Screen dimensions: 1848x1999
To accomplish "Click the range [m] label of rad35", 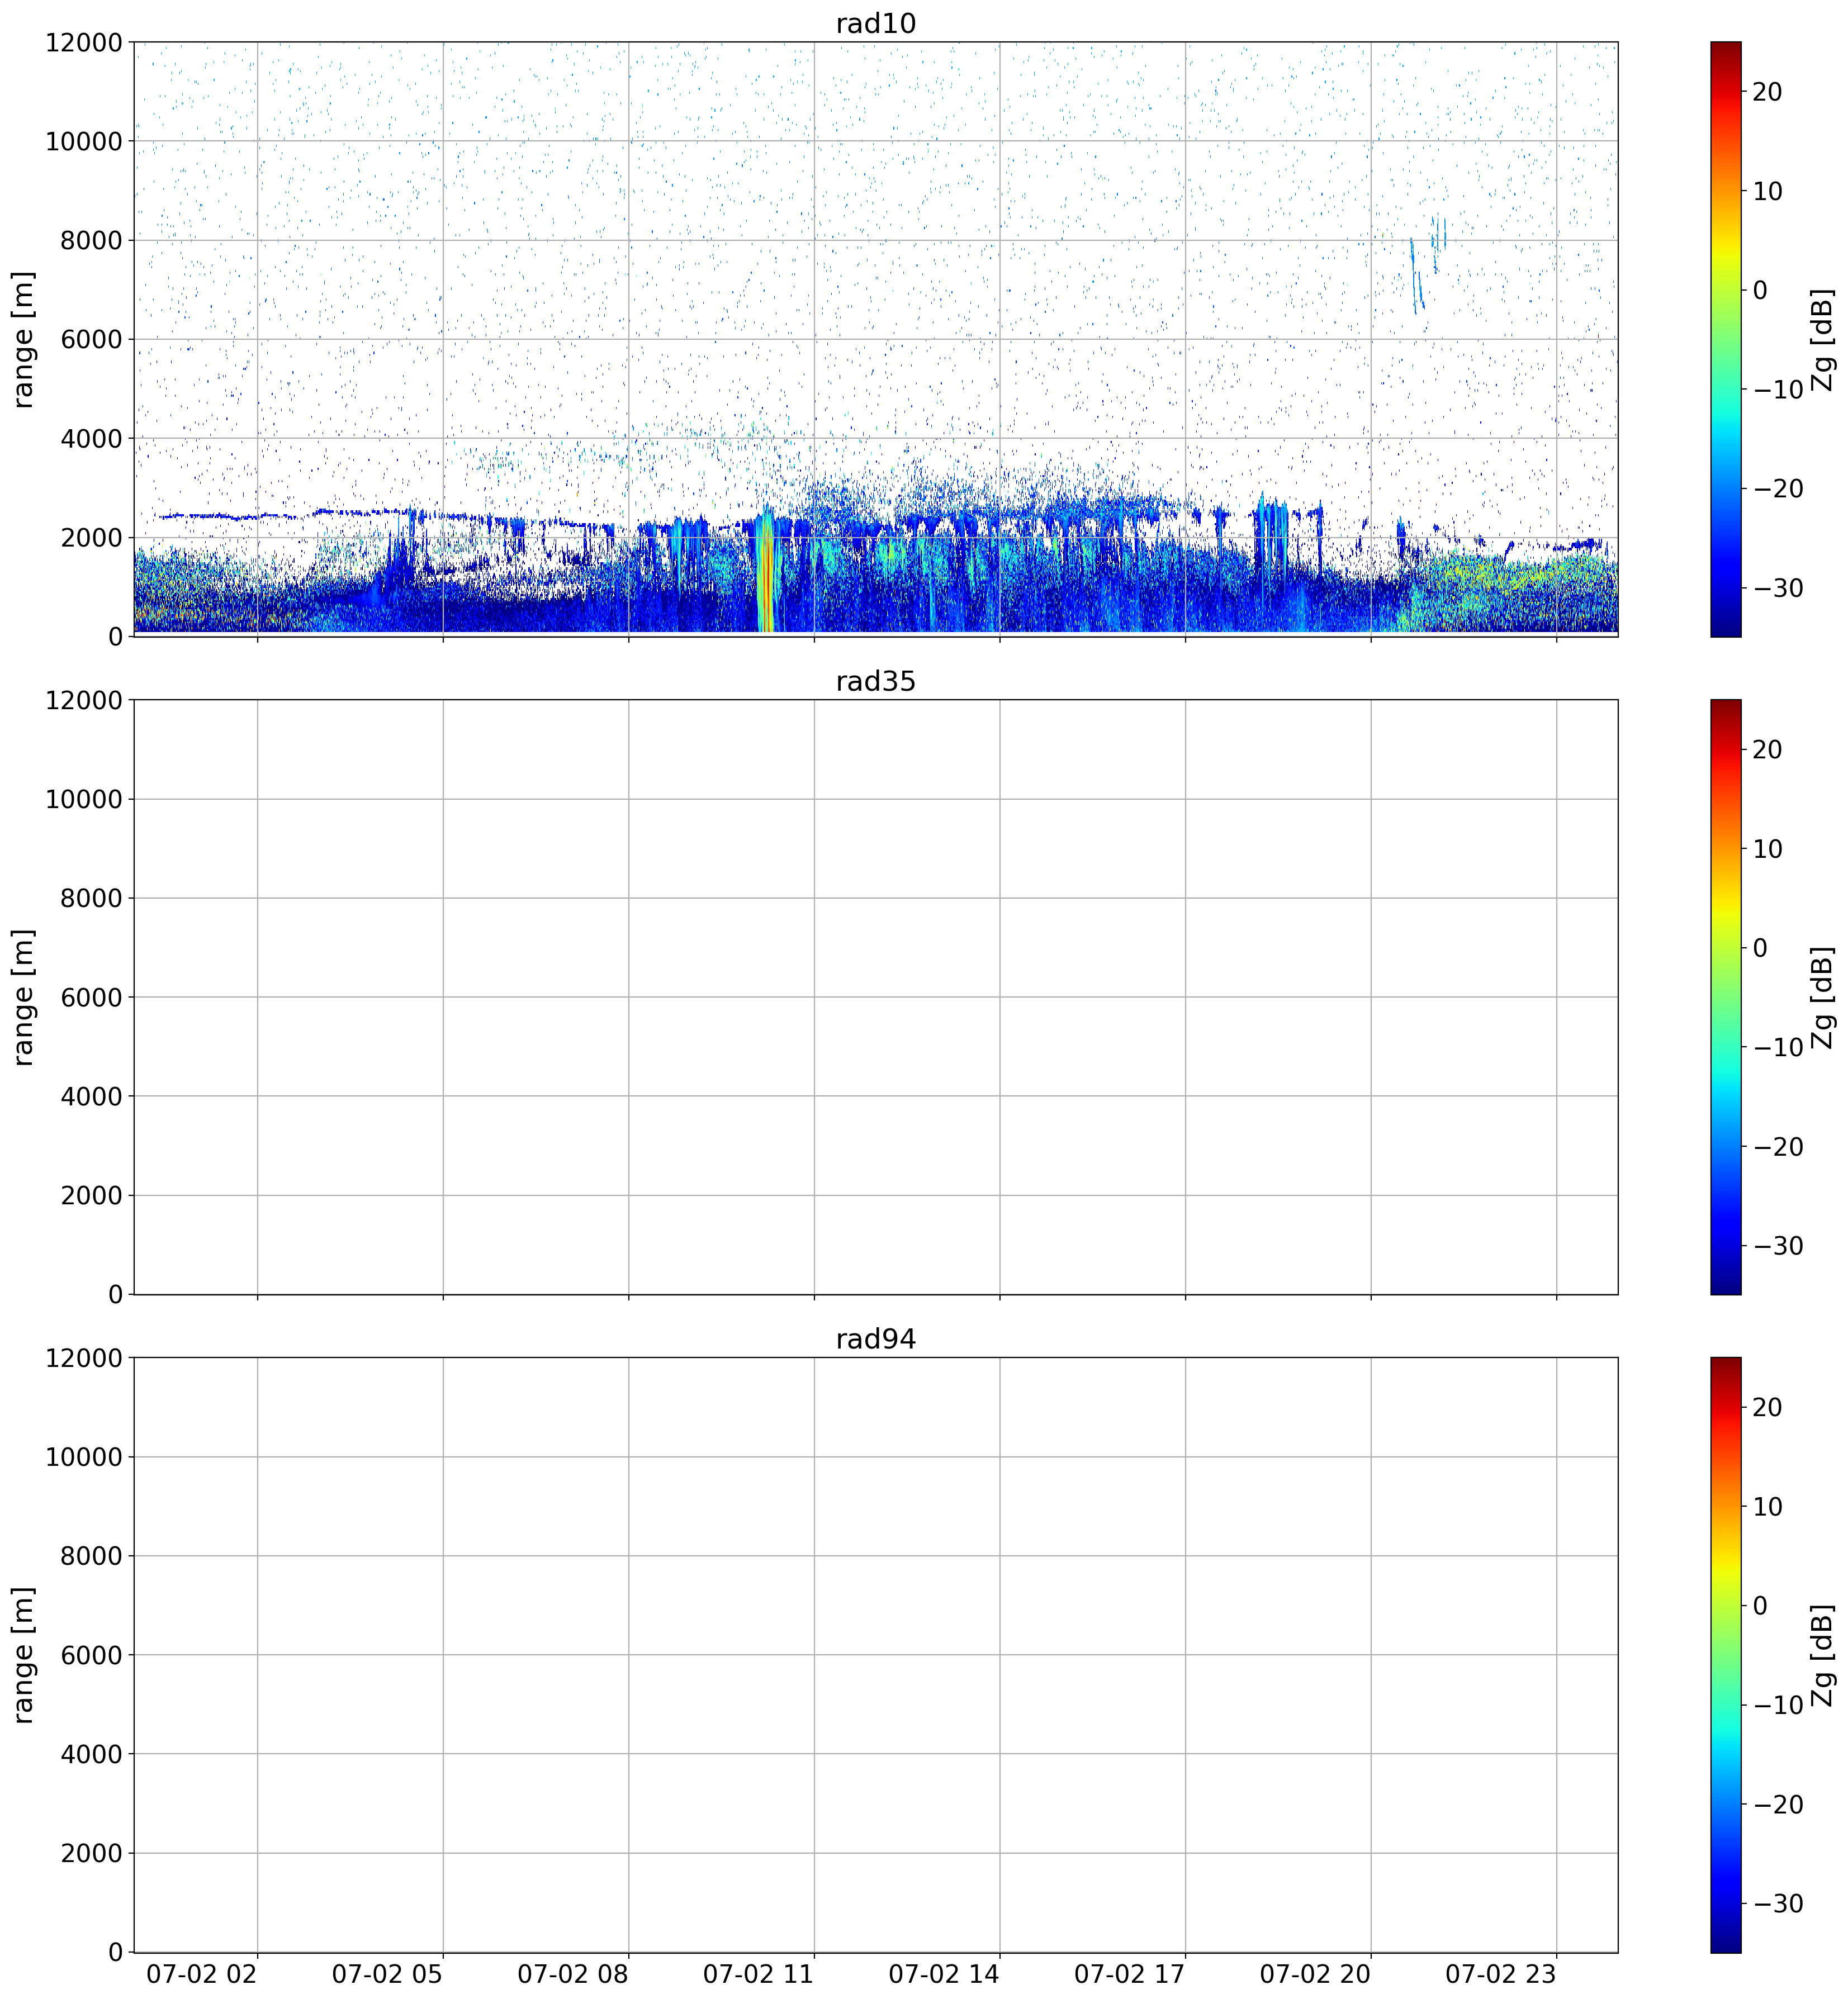I will tap(23, 996).
